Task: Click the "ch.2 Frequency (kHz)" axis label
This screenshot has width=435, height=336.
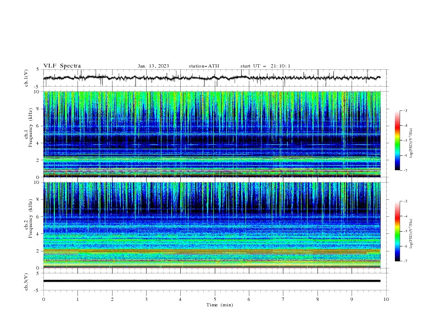Action: 29,219
